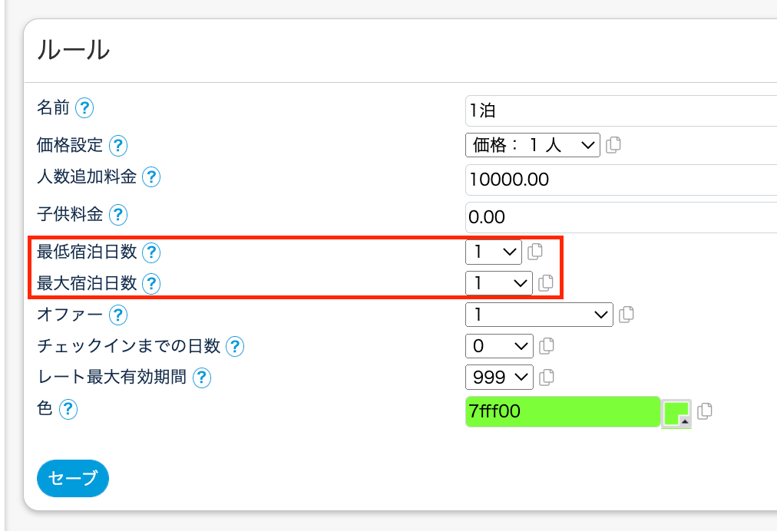Open the 最大宿泊日数 dropdown

pos(498,283)
